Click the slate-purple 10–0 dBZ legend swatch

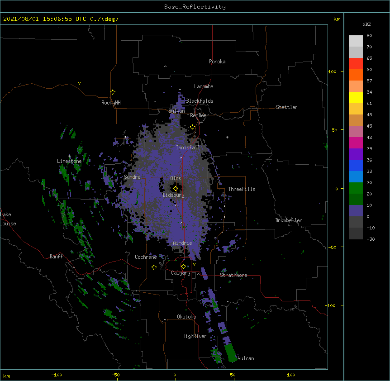pos(356,211)
